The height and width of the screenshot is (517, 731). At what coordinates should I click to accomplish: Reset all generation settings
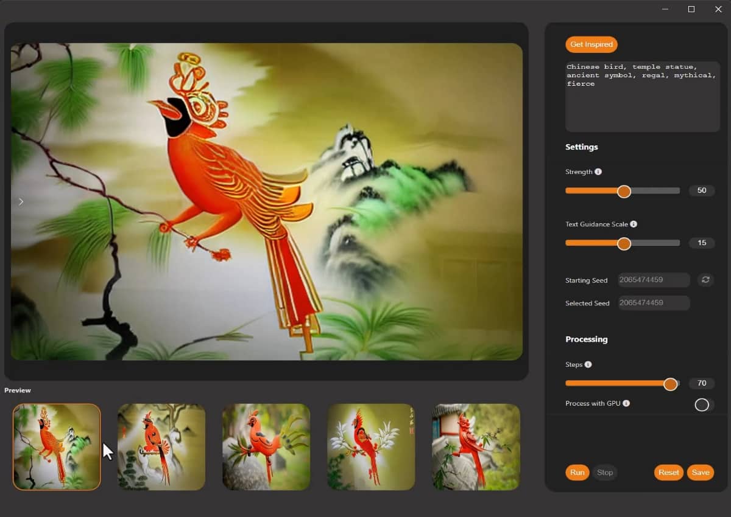pyautogui.click(x=668, y=472)
